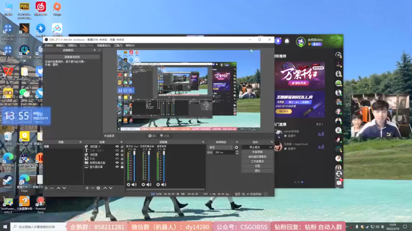Float the 多路推流 dock using its pop-out icon
412x231 pixels.
[x=95, y=50]
